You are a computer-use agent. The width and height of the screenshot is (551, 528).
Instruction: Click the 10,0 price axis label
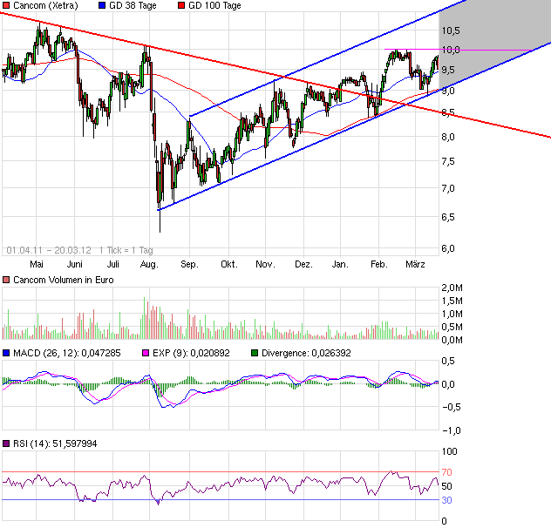[x=451, y=50]
